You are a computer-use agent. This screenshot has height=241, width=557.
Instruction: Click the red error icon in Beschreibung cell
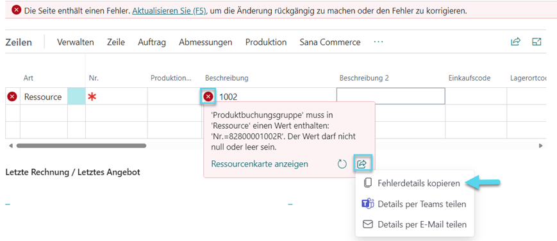coord(208,96)
